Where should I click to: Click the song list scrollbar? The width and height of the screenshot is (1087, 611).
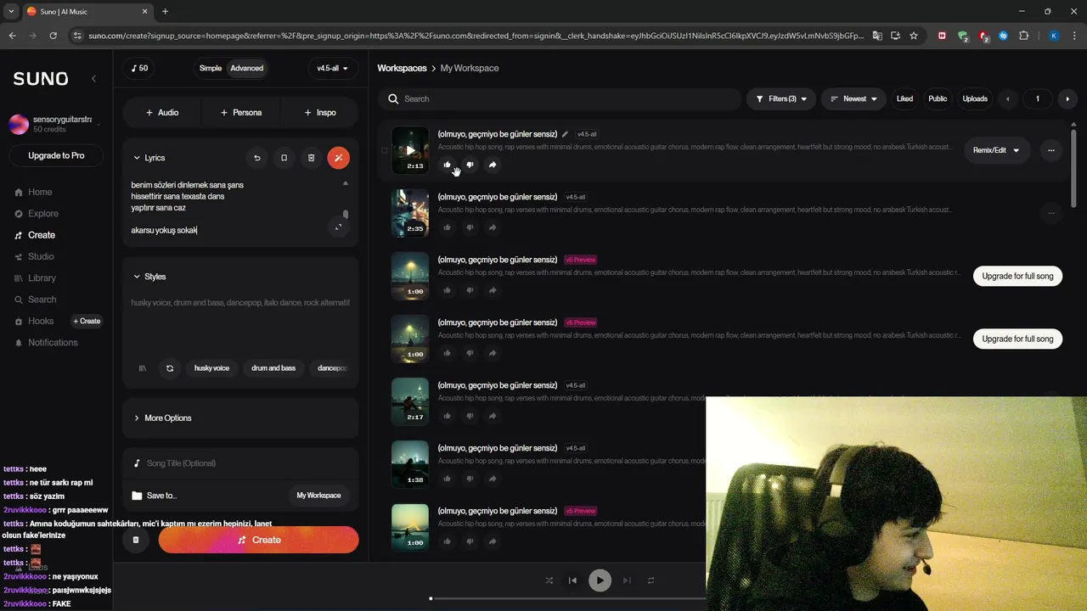1074,167
